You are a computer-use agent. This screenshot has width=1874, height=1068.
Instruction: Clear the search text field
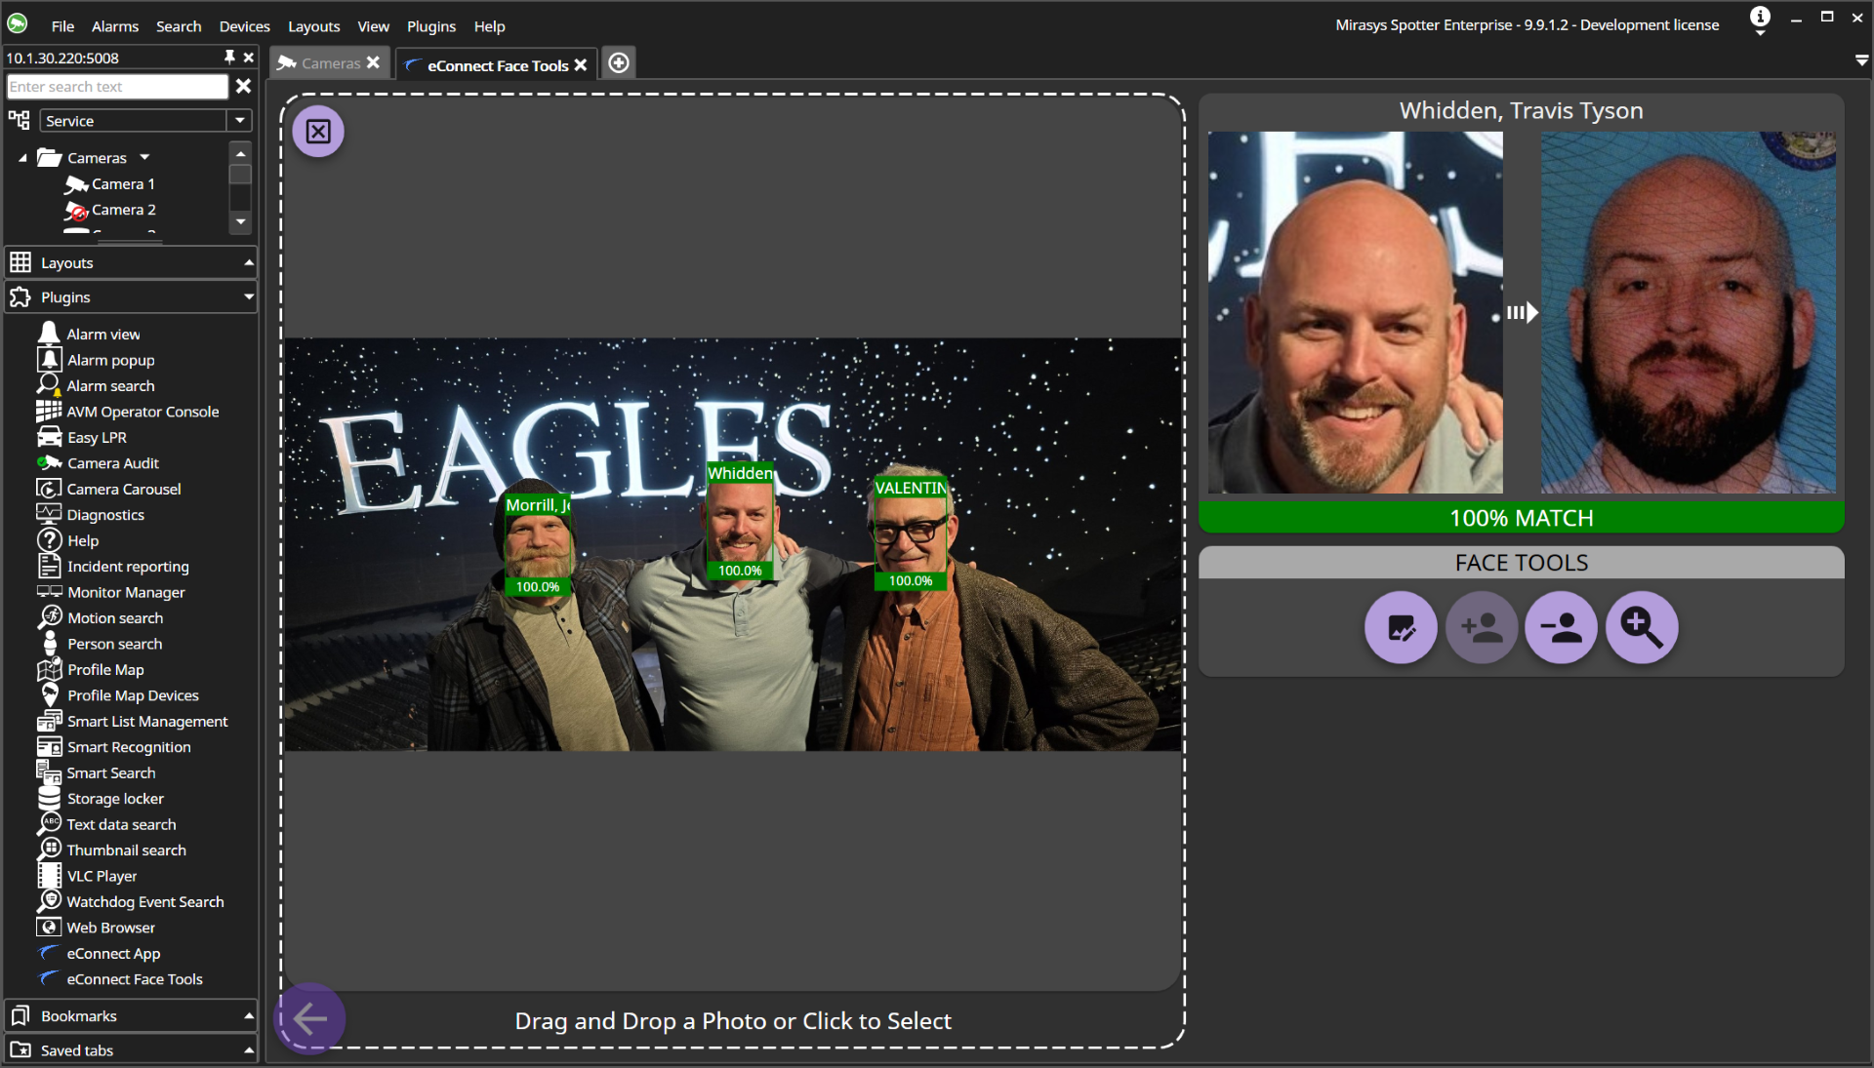click(243, 87)
